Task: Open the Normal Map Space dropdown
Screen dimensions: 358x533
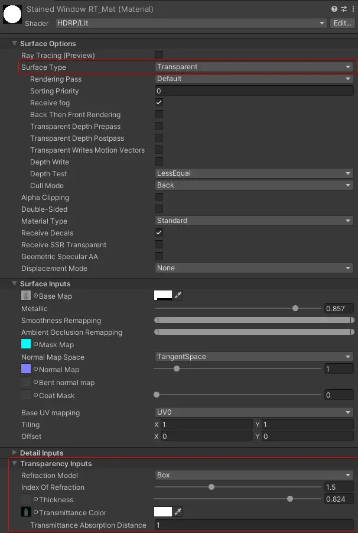Action: click(254, 357)
